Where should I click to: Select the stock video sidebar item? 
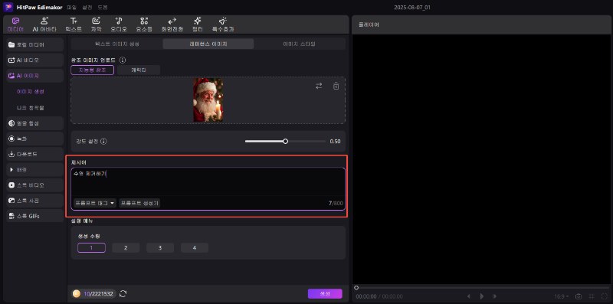click(34, 185)
